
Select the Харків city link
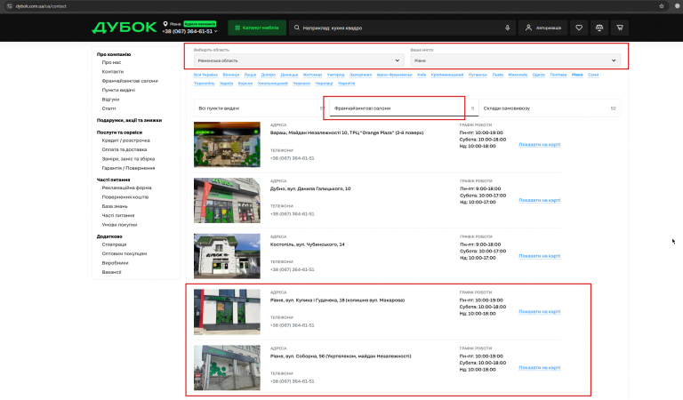tap(226, 84)
